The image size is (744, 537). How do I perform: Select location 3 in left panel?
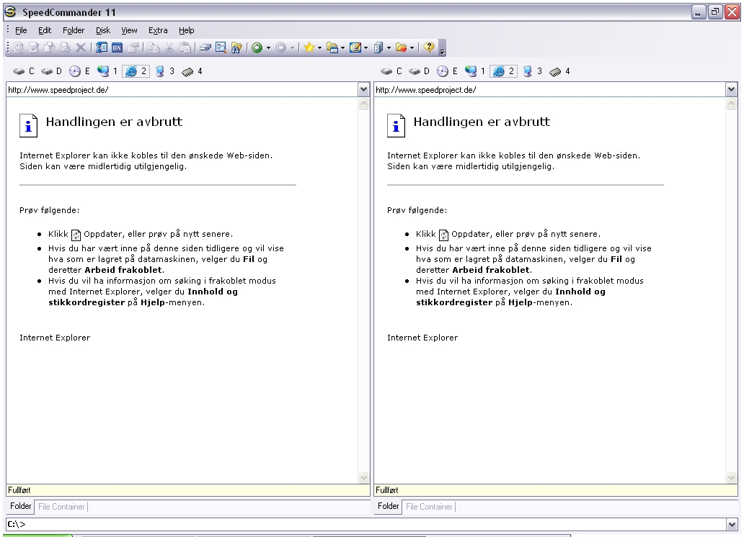(x=164, y=71)
